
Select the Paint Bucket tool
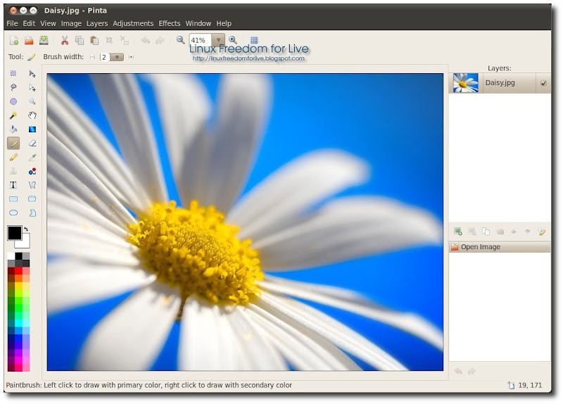(13, 130)
